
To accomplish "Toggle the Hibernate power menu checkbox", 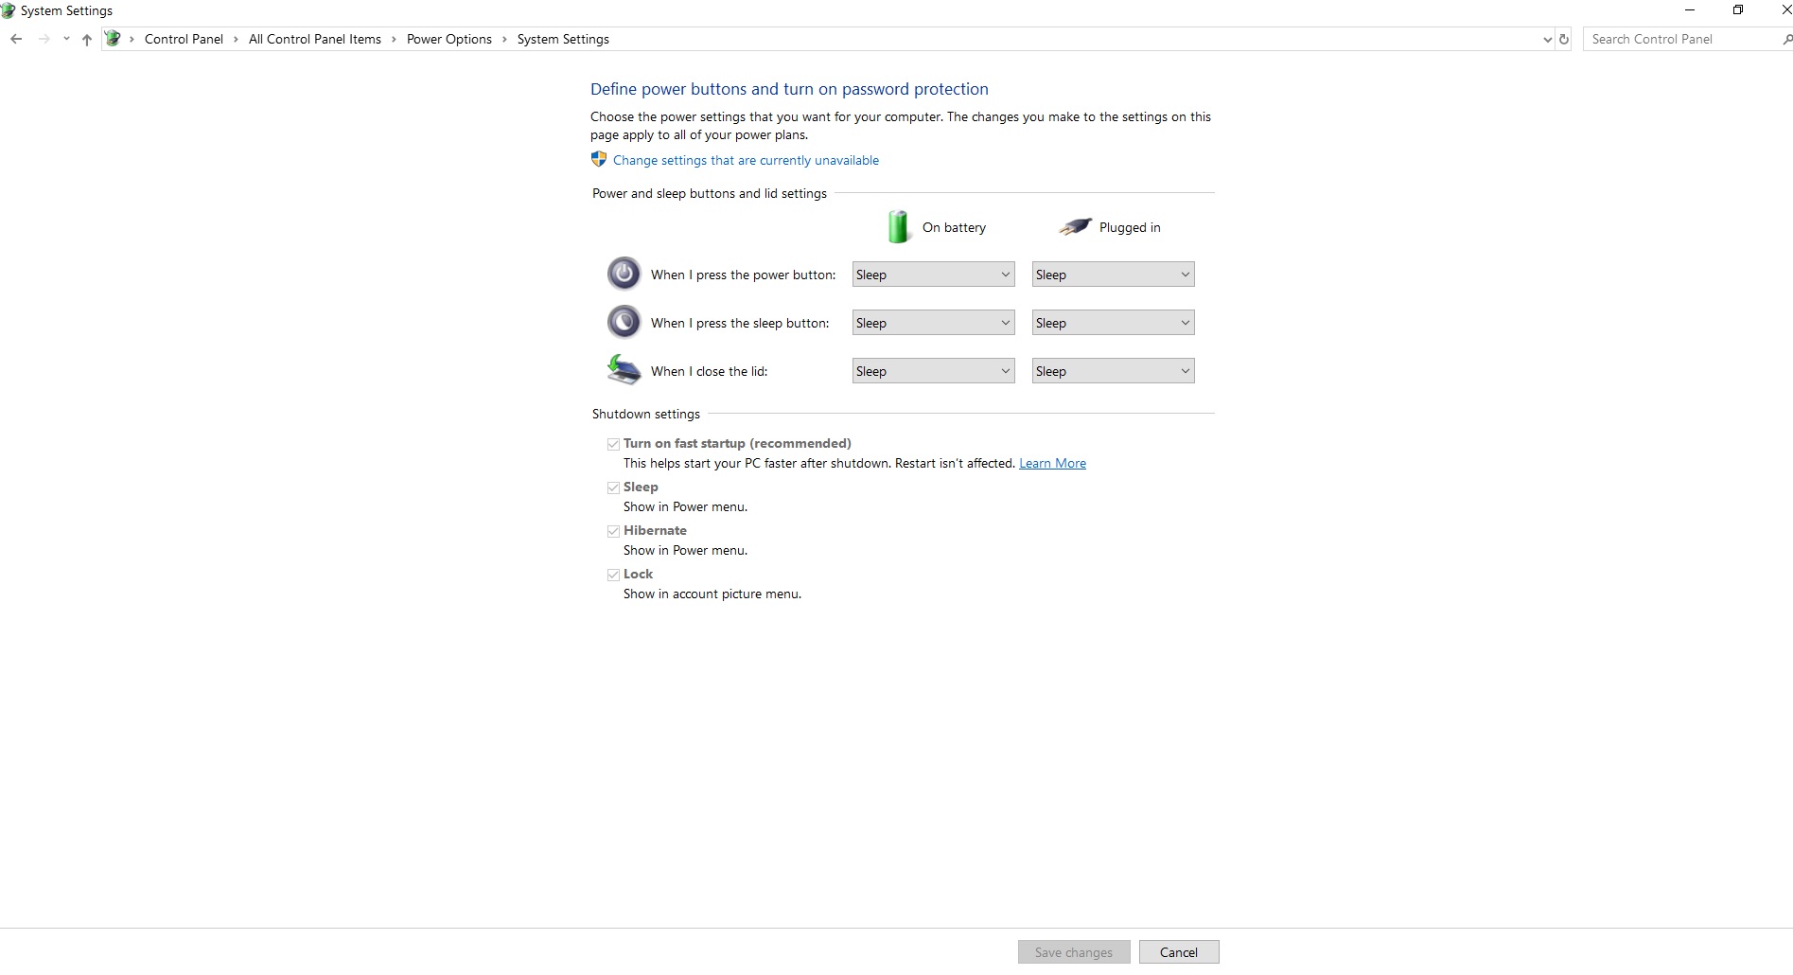I will 613,531.
